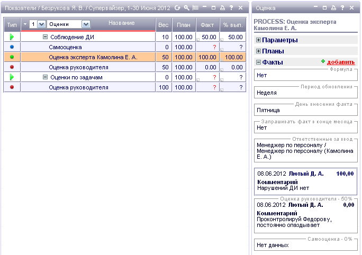The height and width of the screenshot is (255, 362).
Task: Click Оценка руководителя with weight 50
Action: (78, 67)
